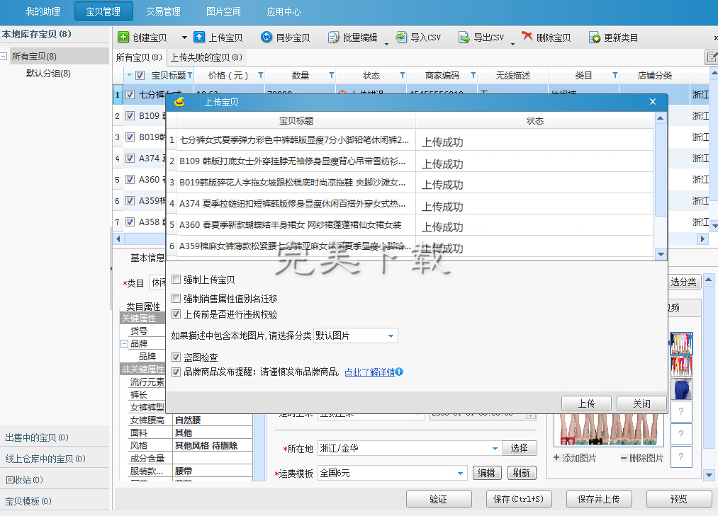Viewport: 718px width, 516px height.
Task: Select blue pants thumbnail on right
Action: pyautogui.click(x=681, y=389)
